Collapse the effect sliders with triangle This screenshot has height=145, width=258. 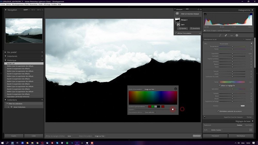(252, 44)
